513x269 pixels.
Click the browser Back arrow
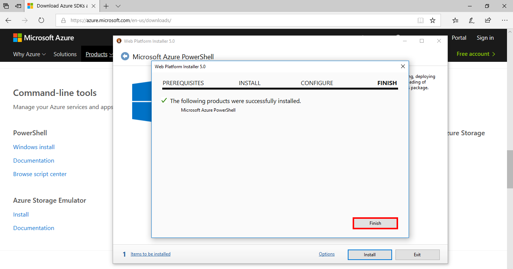tap(8, 20)
